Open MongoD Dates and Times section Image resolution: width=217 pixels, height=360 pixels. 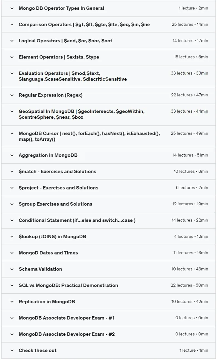coord(108,253)
